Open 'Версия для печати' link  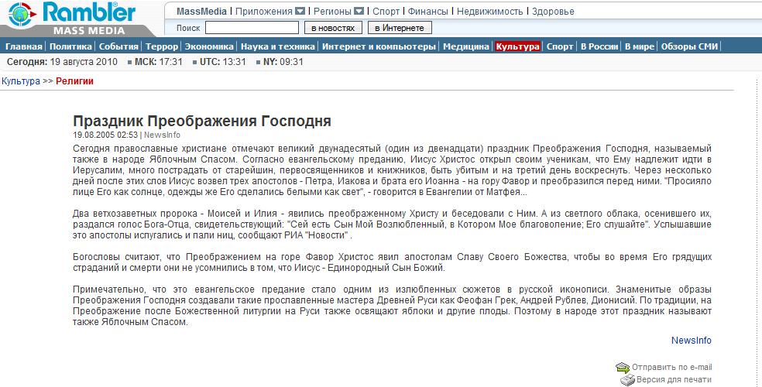point(674,380)
